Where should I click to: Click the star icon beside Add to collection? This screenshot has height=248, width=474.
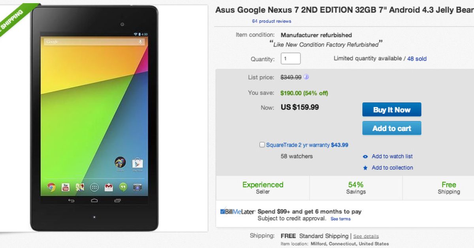[365, 168]
